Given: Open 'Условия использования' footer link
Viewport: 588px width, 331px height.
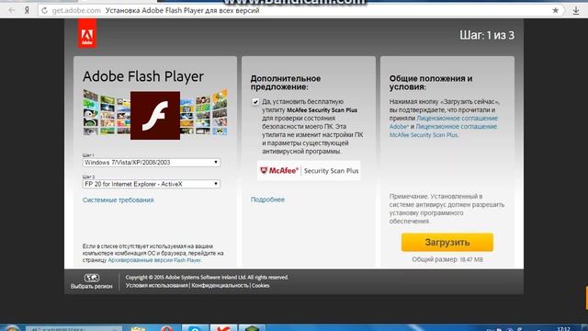Looking at the screenshot, I should [x=157, y=286].
